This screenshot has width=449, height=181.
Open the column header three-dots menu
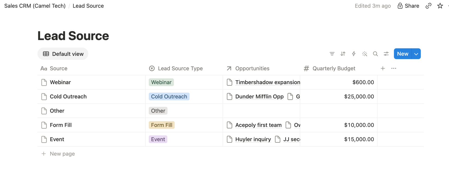(x=394, y=68)
